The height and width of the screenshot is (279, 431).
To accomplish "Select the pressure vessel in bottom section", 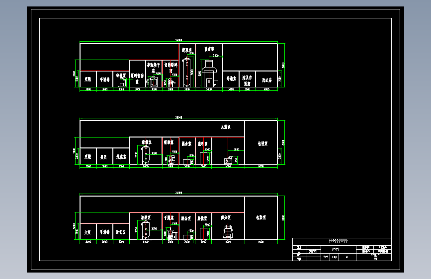I will [146, 230].
